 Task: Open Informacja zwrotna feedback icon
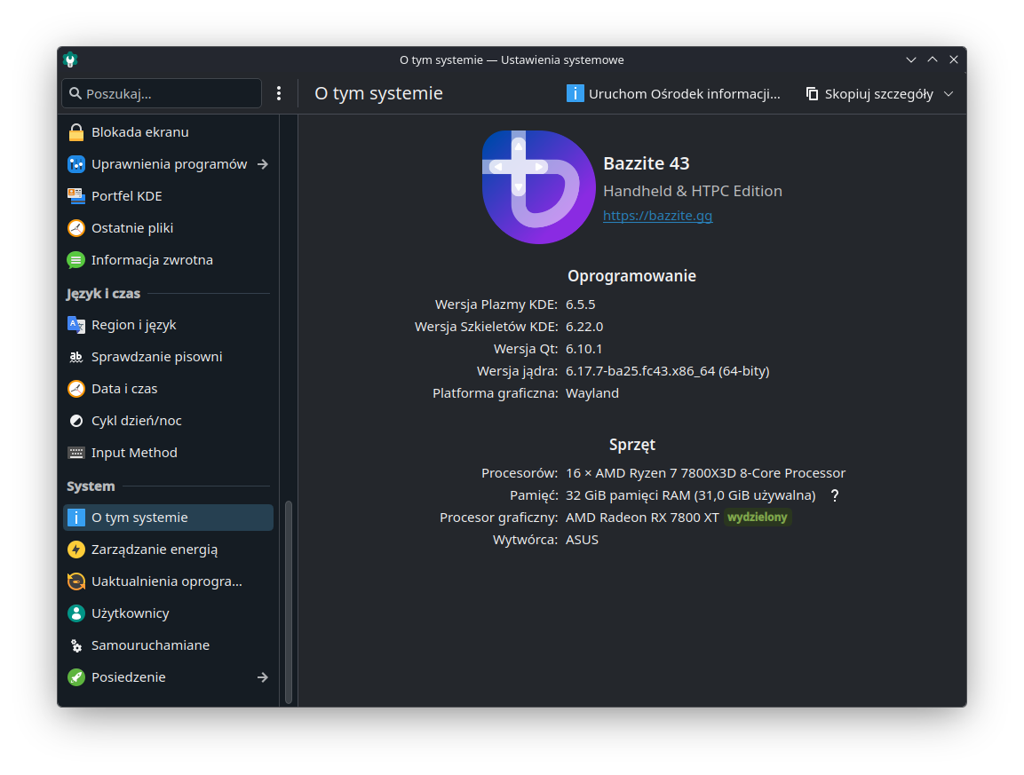tap(76, 260)
